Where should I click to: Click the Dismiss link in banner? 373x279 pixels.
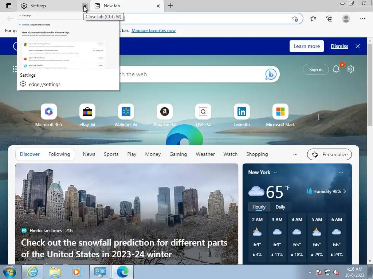(x=339, y=46)
